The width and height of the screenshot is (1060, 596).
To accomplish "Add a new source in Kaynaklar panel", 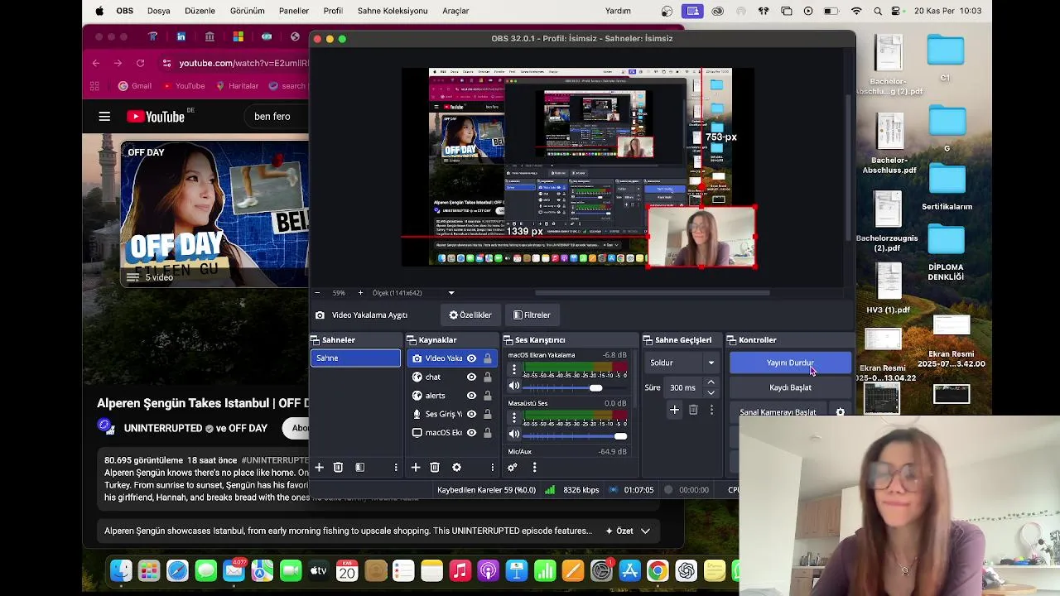I will point(416,468).
